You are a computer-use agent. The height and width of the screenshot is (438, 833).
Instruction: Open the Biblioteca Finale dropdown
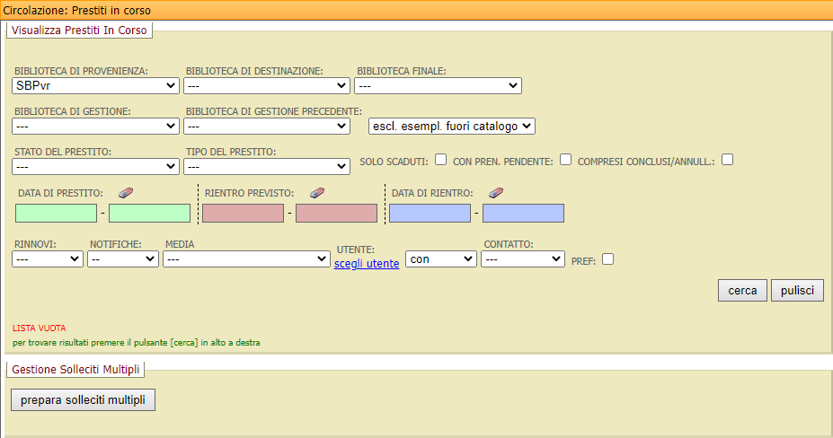point(438,86)
